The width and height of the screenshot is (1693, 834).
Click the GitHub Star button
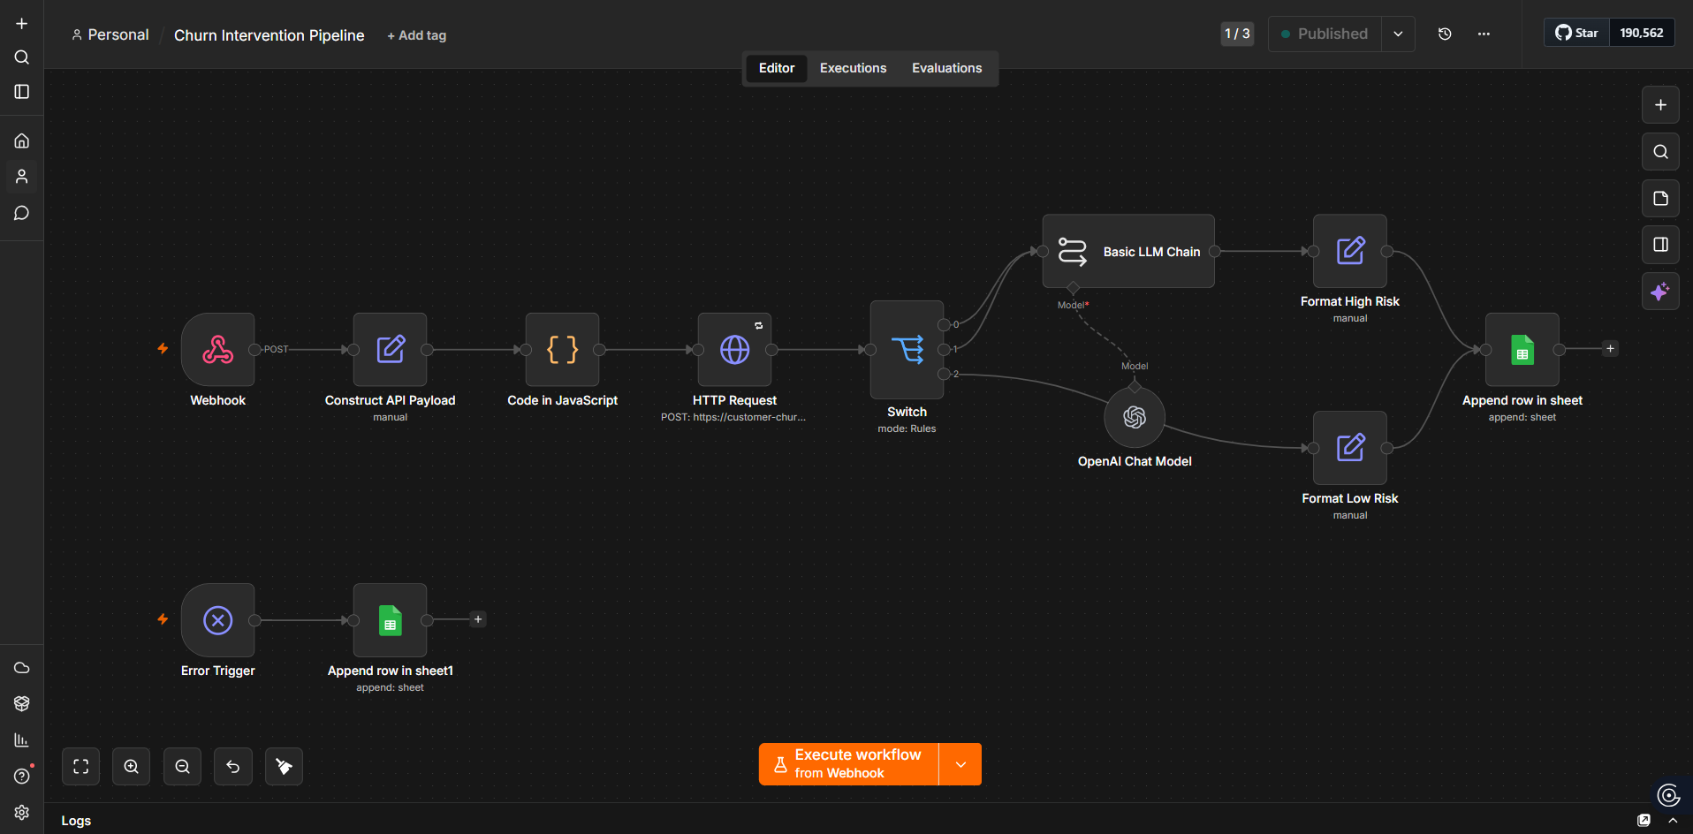coord(1577,33)
